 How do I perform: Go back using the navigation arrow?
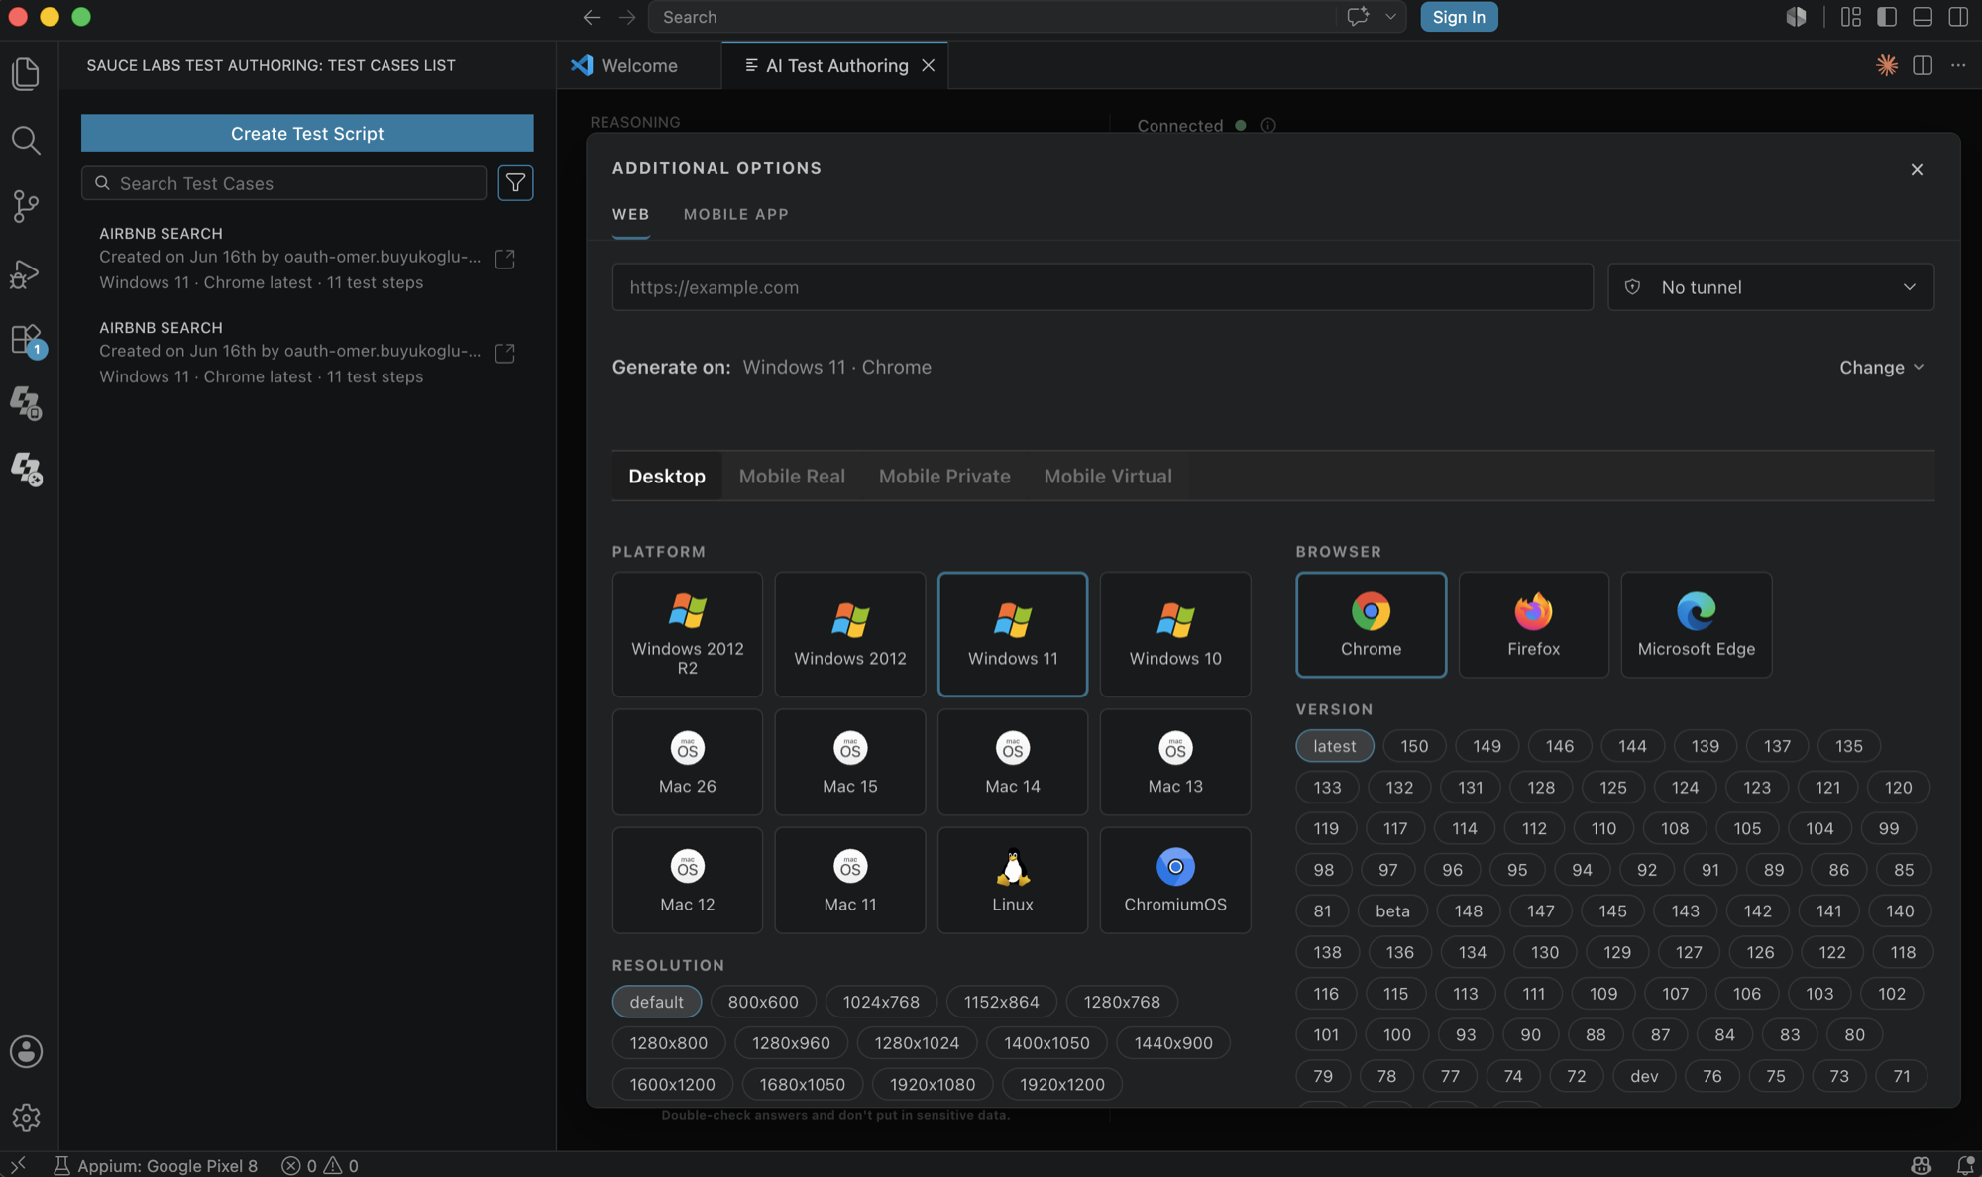tap(592, 17)
